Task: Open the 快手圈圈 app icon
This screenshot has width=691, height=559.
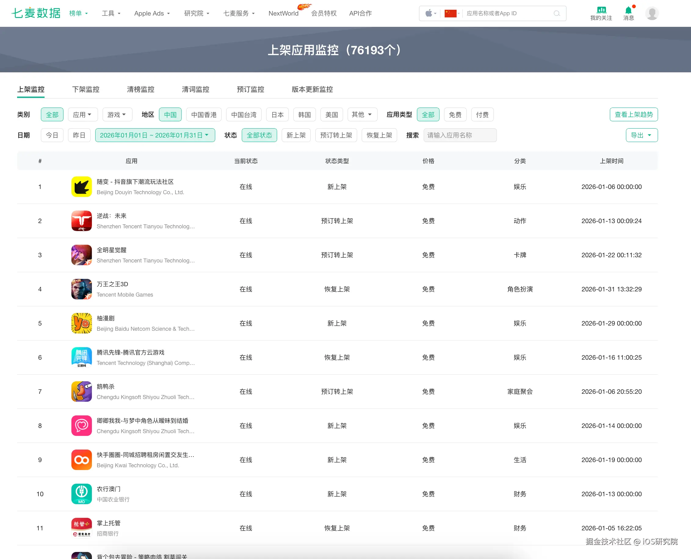Action: point(81,460)
